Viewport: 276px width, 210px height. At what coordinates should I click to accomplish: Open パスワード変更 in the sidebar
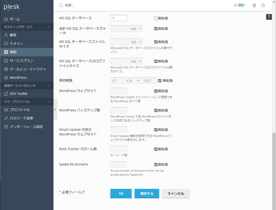27,118
